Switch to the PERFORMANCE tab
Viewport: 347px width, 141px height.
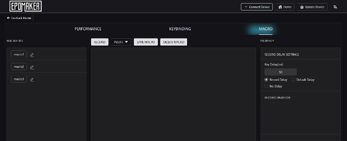tap(88, 29)
